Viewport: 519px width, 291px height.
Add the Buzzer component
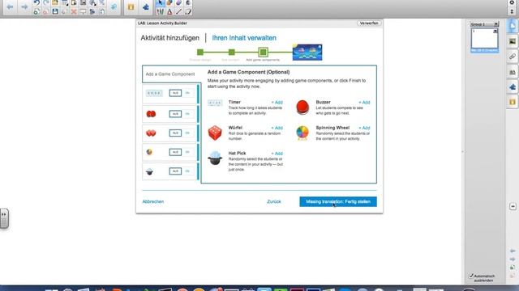(x=364, y=103)
